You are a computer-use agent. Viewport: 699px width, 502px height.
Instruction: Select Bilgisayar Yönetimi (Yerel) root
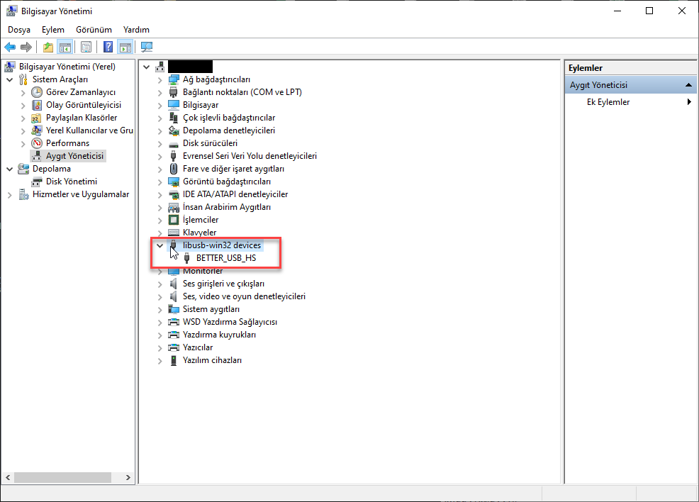67,67
